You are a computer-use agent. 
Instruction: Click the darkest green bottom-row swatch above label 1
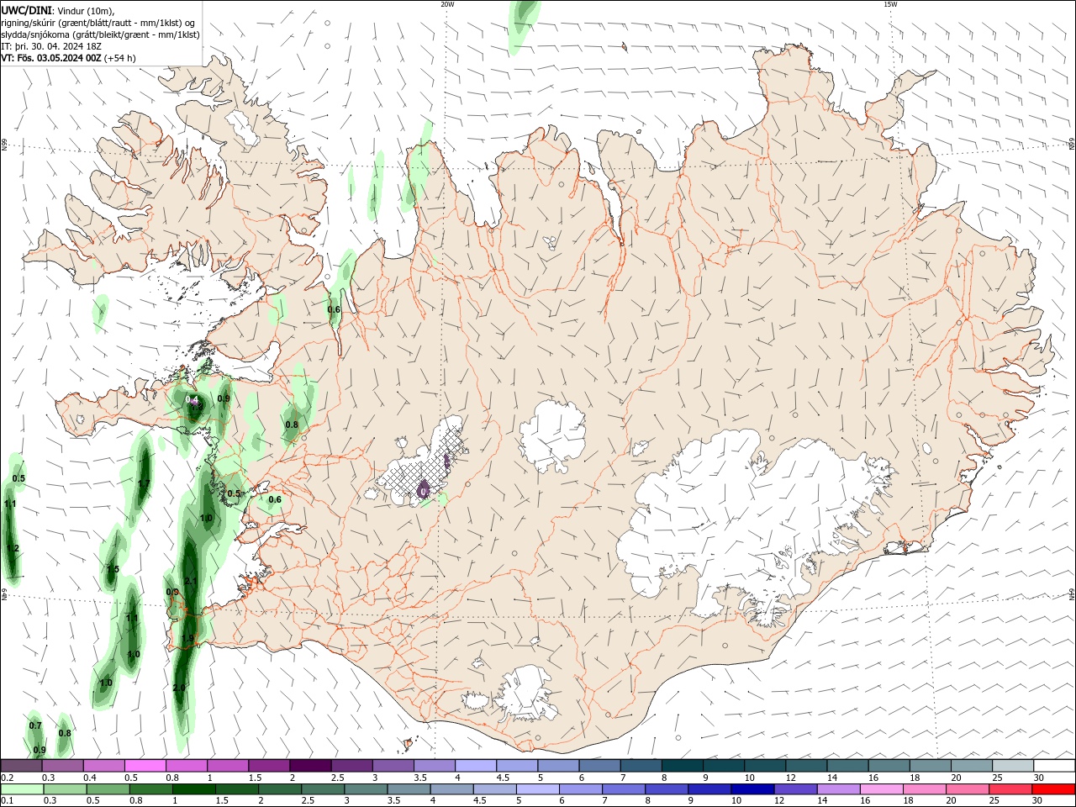click(x=194, y=789)
